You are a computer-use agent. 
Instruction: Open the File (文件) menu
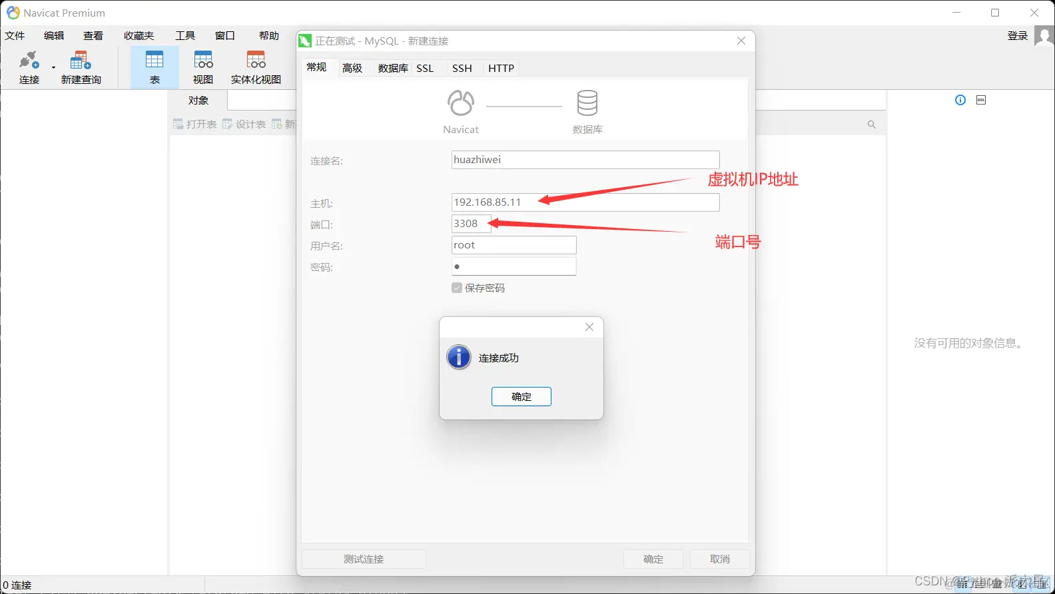(15, 36)
